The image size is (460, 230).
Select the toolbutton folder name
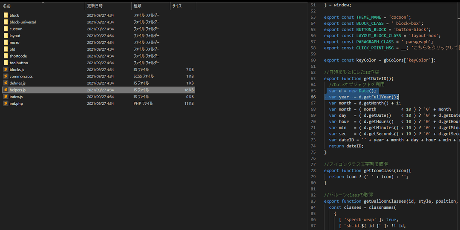[19, 63]
